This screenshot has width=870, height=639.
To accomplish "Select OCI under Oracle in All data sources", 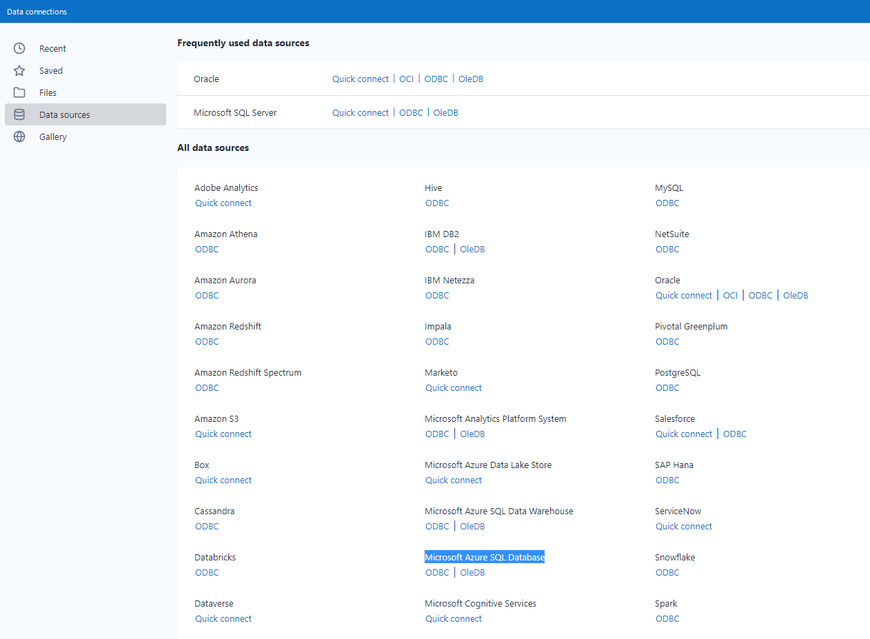I will (730, 295).
